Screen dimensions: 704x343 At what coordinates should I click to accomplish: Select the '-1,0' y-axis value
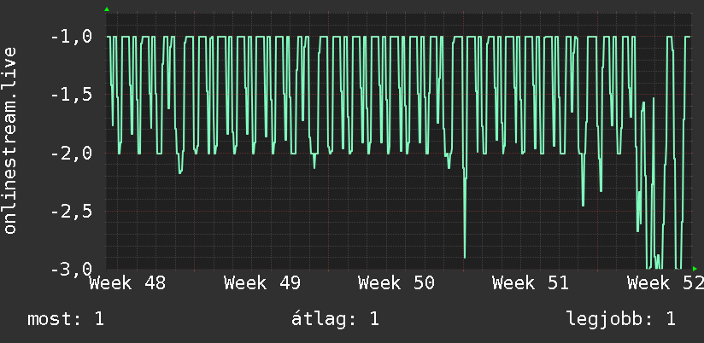(72, 37)
